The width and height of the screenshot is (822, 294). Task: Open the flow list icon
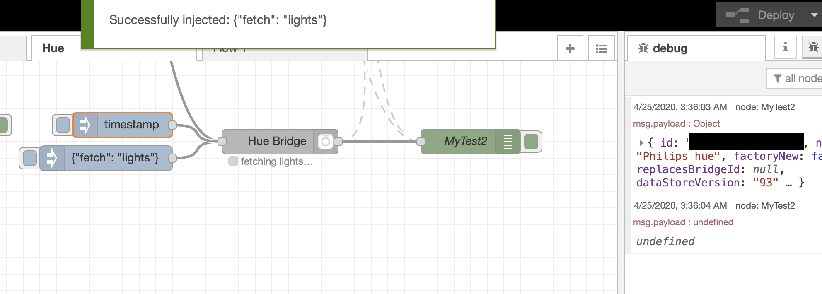tap(601, 48)
